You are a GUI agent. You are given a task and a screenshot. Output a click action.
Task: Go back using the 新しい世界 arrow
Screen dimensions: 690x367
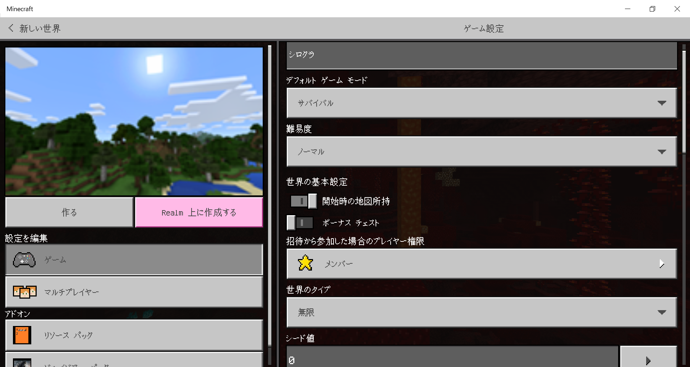click(11, 28)
